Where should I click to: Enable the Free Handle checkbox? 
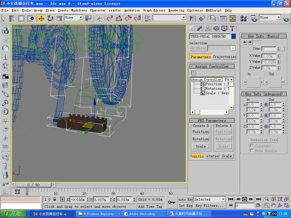point(252,151)
